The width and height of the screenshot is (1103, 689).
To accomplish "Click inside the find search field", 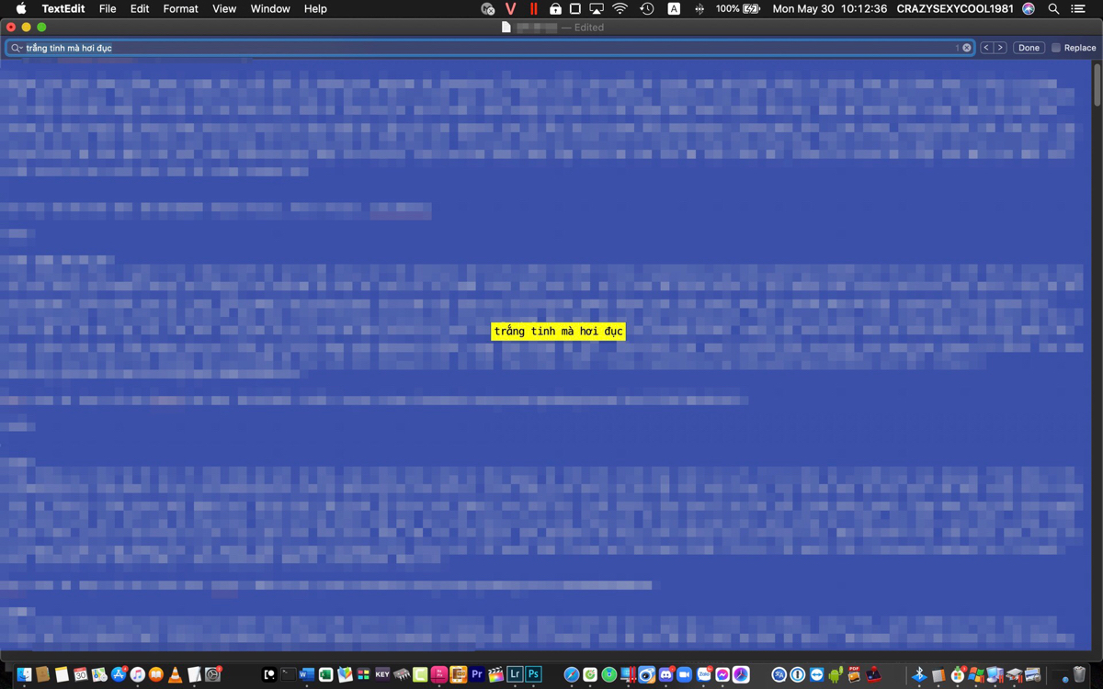I will click(487, 48).
